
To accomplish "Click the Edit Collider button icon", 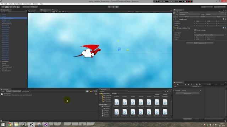I will pos(195,30).
